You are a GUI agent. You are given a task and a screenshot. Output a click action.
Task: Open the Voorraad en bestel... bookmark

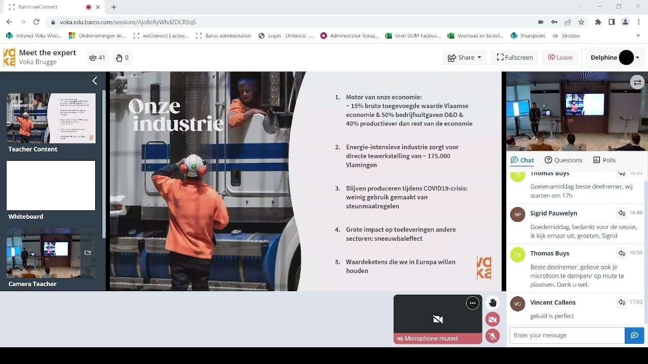[x=476, y=36]
